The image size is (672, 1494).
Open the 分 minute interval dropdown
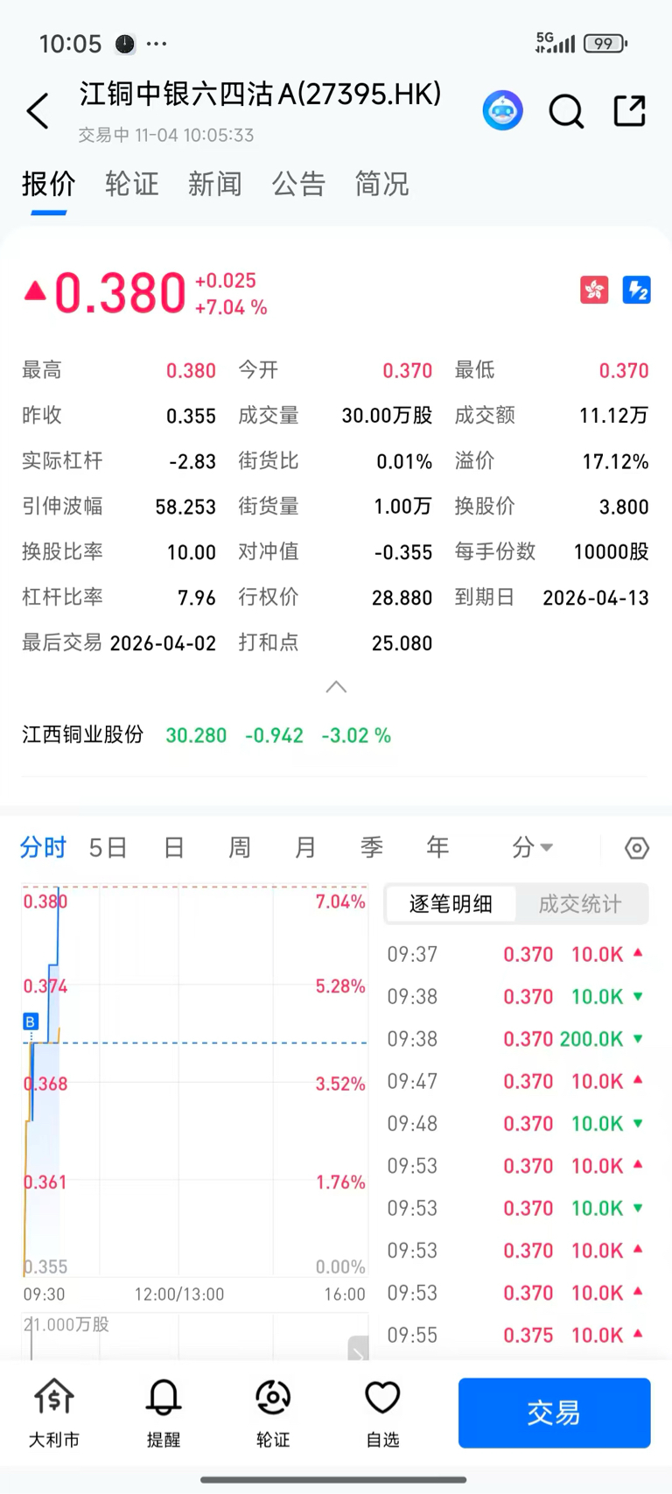click(x=532, y=847)
